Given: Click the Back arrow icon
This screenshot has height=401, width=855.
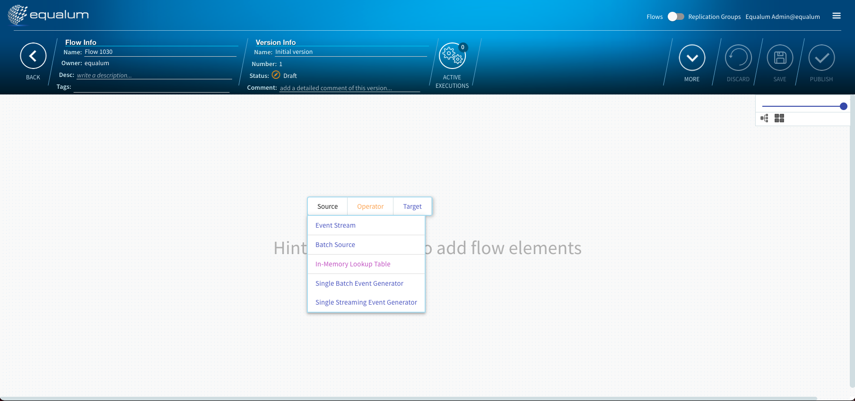Looking at the screenshot, I should click(33, 56).
